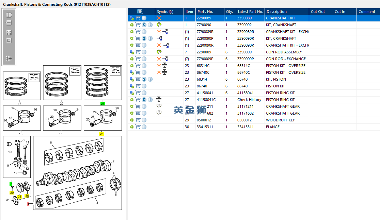Click the single-square fit view icon

tap(9, 40)
